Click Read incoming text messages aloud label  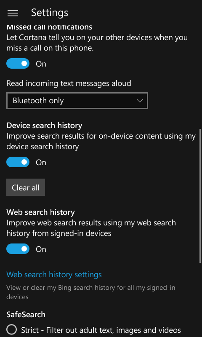coord(69,83)
